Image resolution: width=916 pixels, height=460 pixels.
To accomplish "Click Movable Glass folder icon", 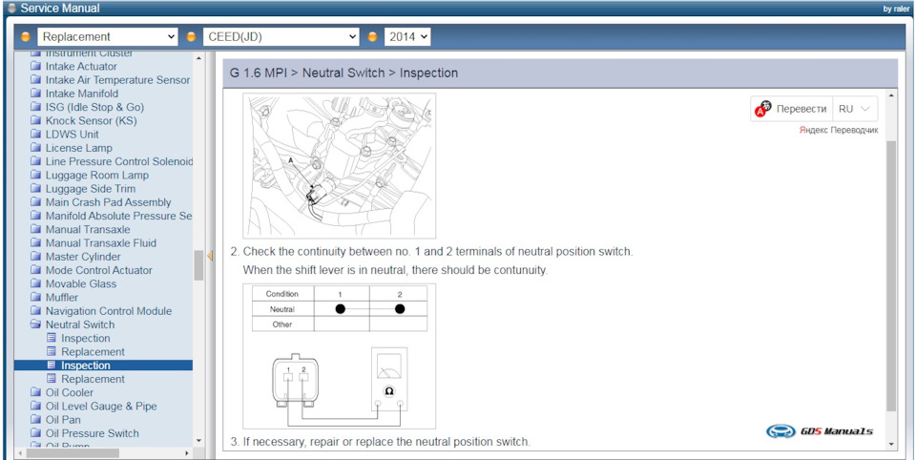I will [36, 284].
